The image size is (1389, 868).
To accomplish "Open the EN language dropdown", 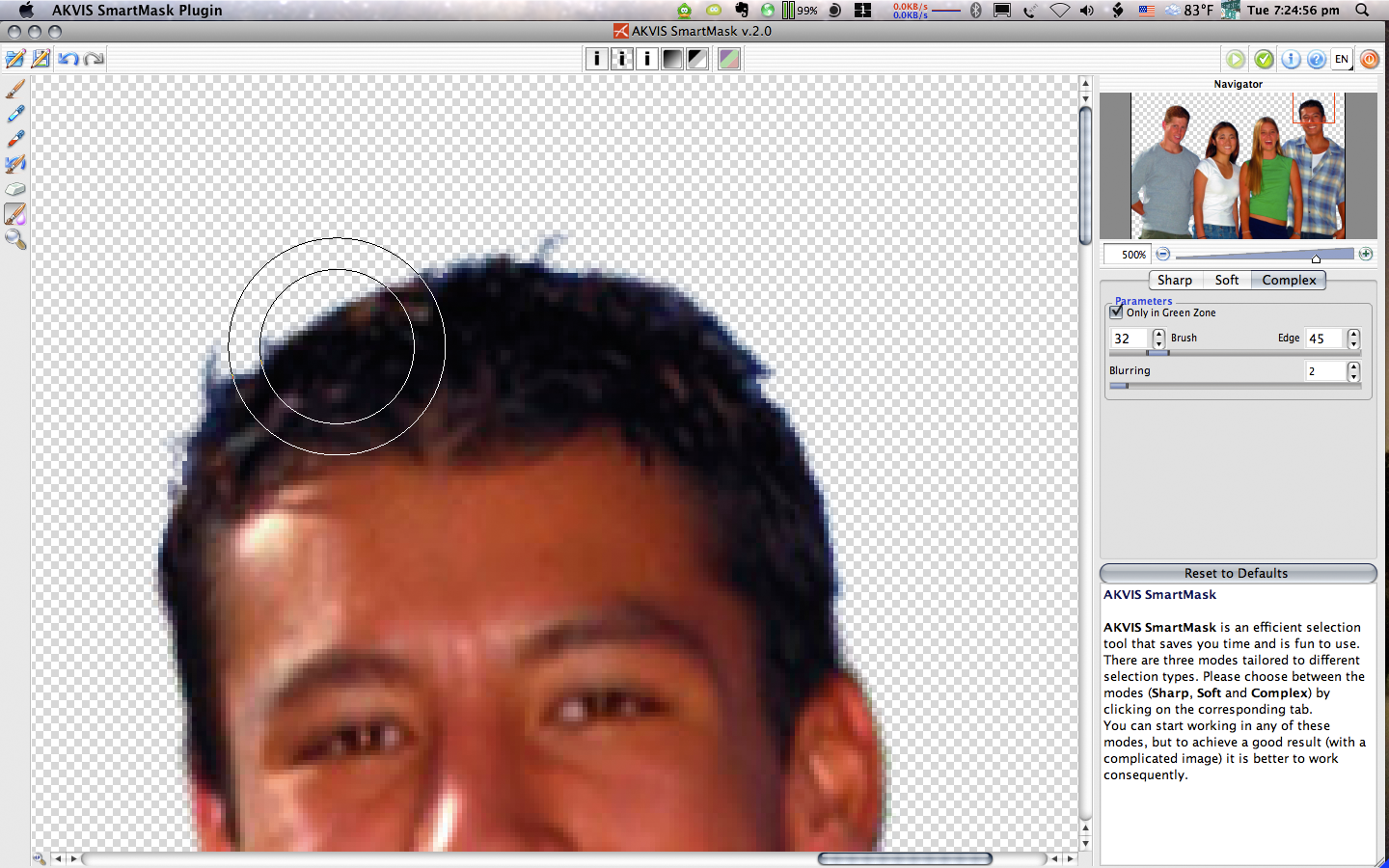I will point(1342,60).
